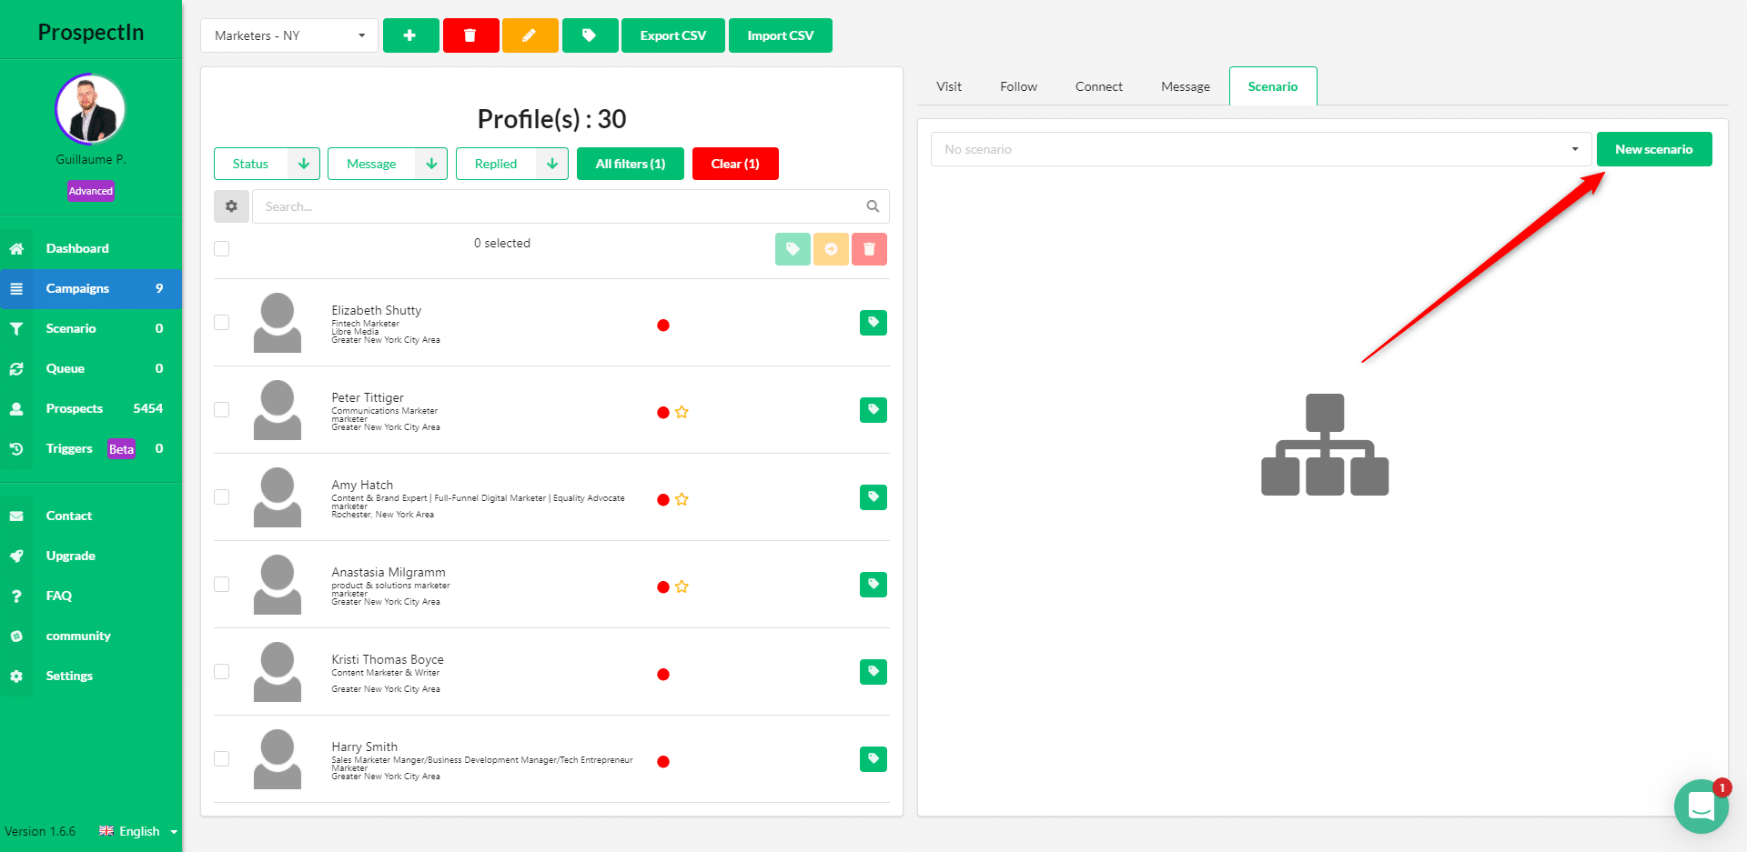Screen dimensions: 1747x852
Task: Check the box for Harry Smith
Action: point(222,758)
